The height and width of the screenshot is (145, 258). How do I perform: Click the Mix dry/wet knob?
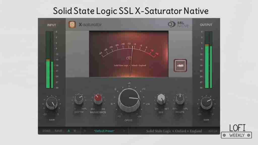click(161, 99)
